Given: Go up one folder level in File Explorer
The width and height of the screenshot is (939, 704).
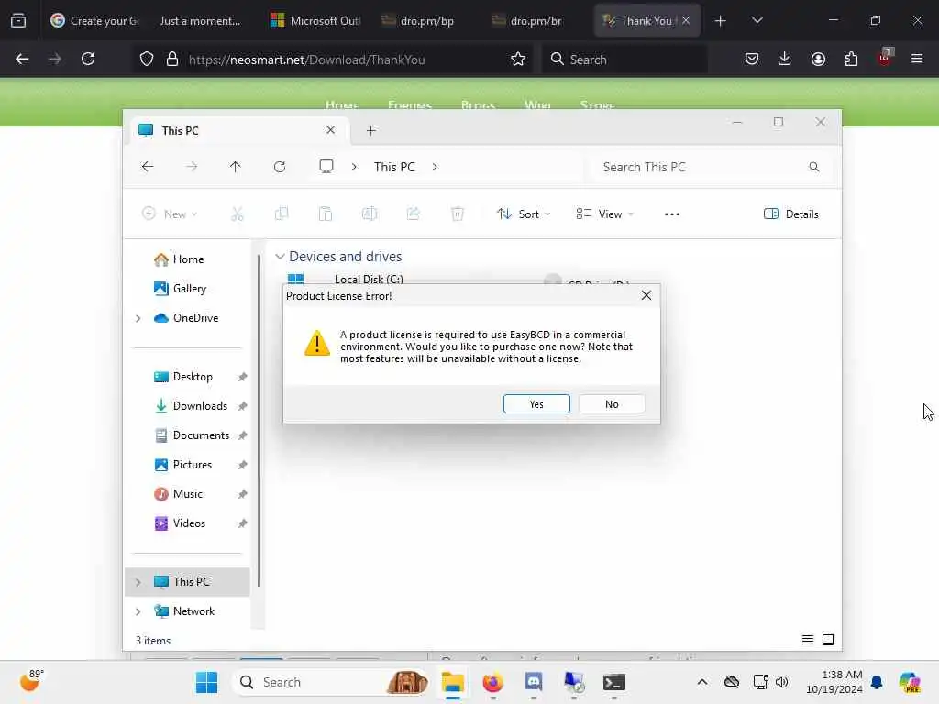Looking at the screenshot, I should pyautogui.click(x=236, y=167).
